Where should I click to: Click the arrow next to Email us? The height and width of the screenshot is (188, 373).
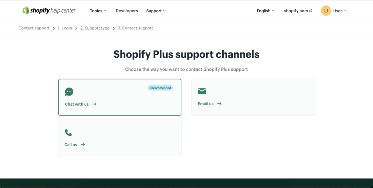[219, 103]
